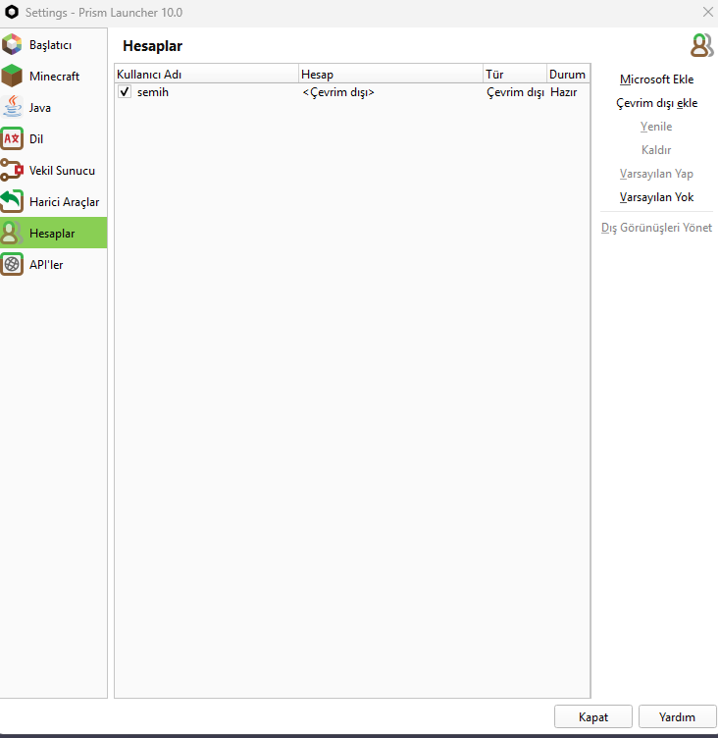Toggle the checkbox next to semih account
Image resolution: width=718 pixels, height=738 pixels.
pyautogui.click(x=125, y=92)
